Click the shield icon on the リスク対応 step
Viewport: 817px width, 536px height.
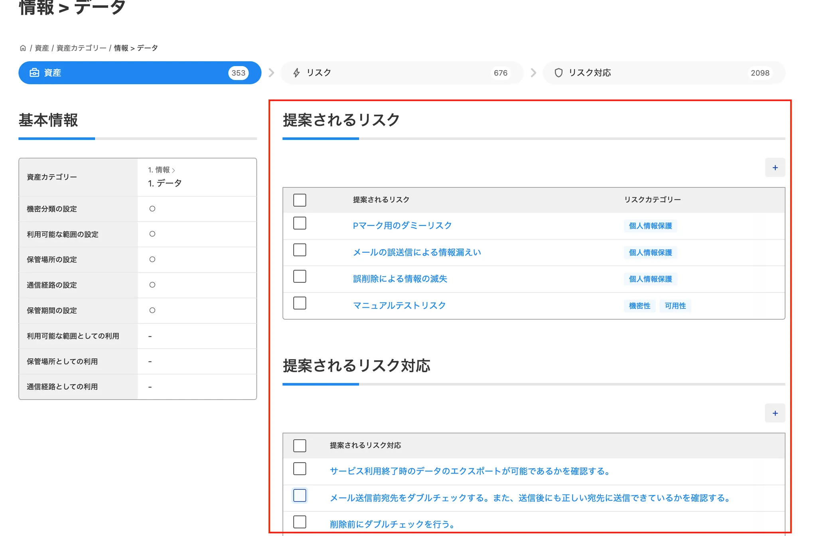tap(558, 73)
